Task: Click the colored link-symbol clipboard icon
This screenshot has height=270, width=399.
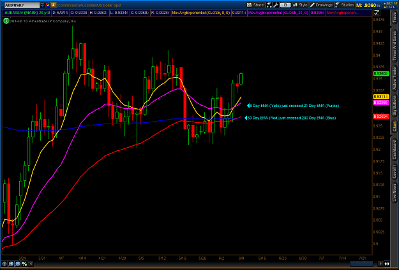Action: (x=48, y=5)
